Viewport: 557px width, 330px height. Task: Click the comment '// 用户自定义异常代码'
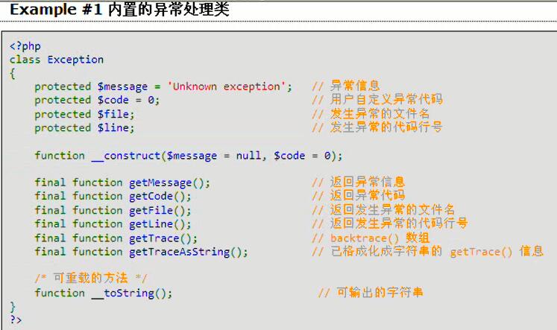point(377,99)
